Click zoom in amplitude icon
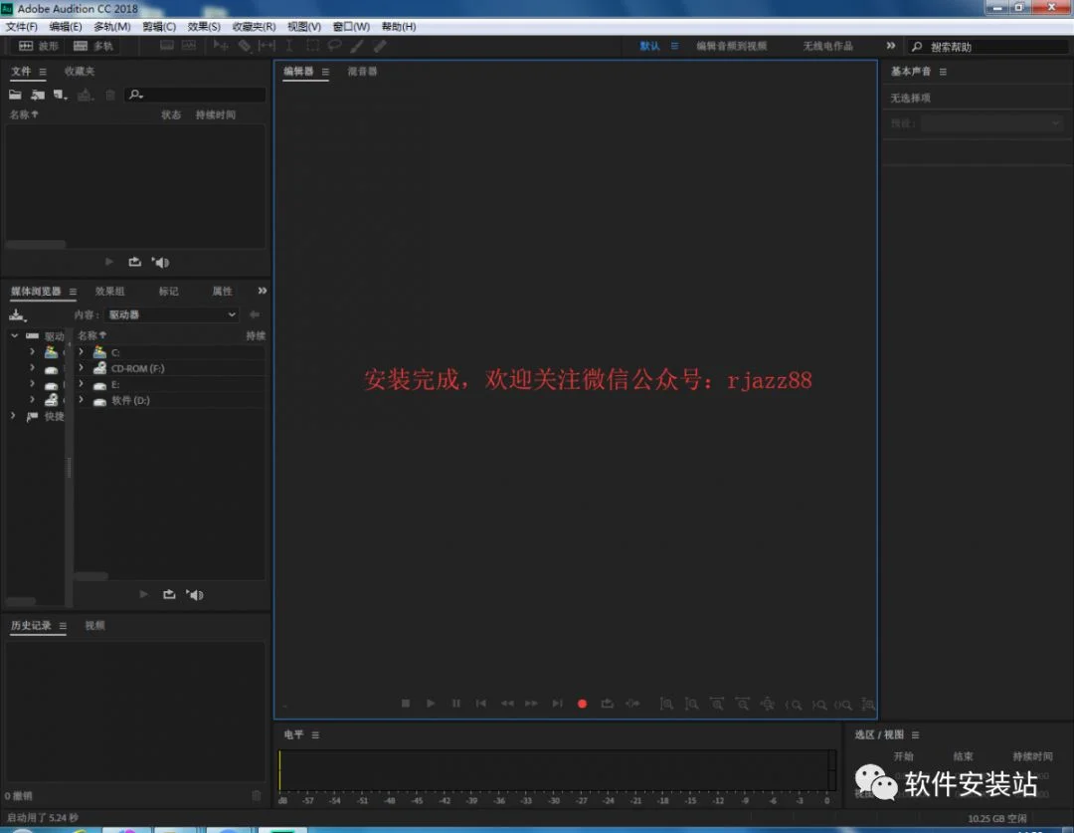This screenshot has height=833, width=1074. tap(665, 704)
